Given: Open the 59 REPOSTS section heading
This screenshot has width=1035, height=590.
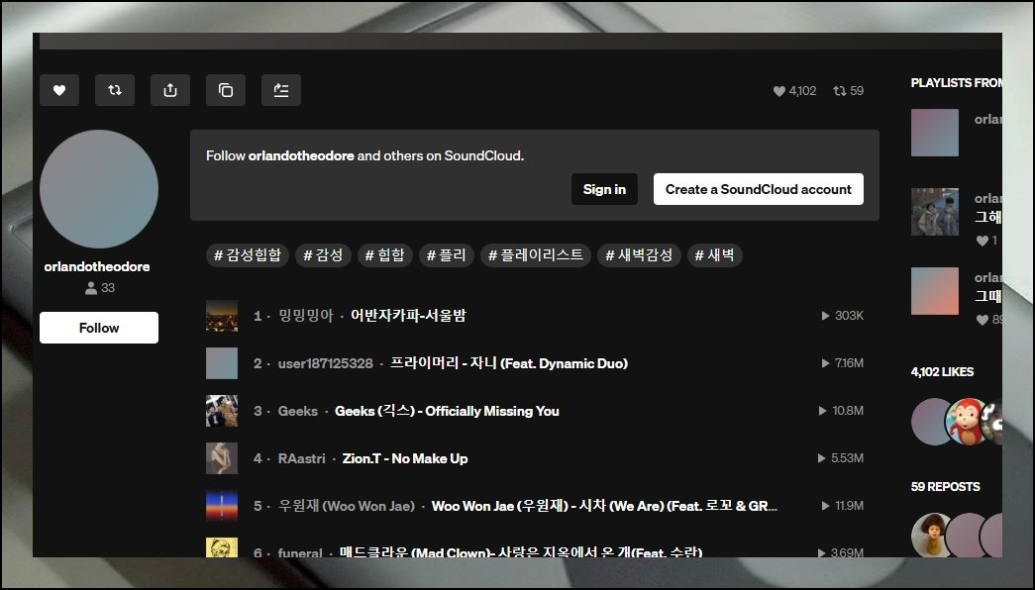Looking at the screenshot, I should tap(945, 487).
